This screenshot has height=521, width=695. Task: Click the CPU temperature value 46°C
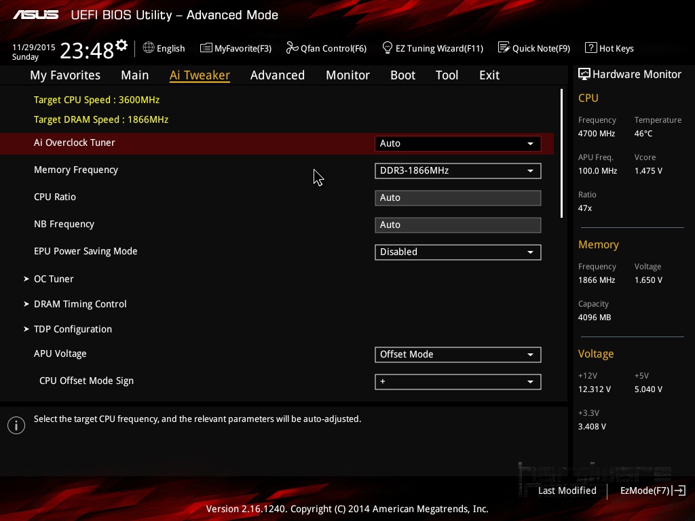(x=643, y=134)
